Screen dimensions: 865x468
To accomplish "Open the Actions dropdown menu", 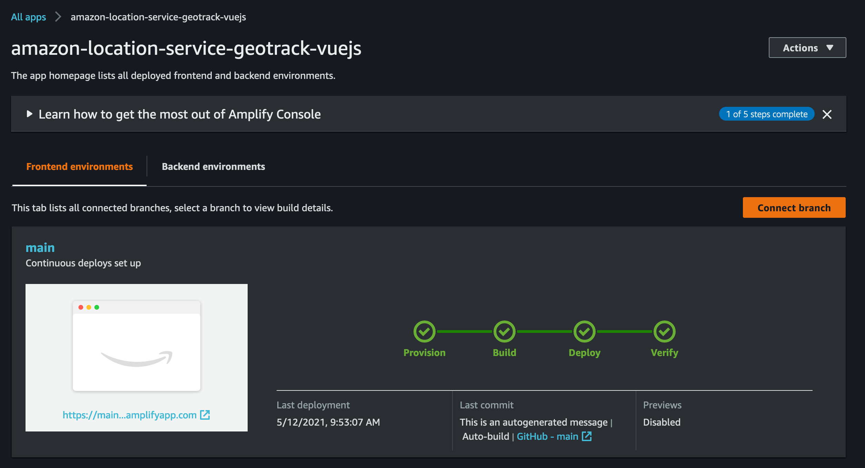I will (807, 48).
